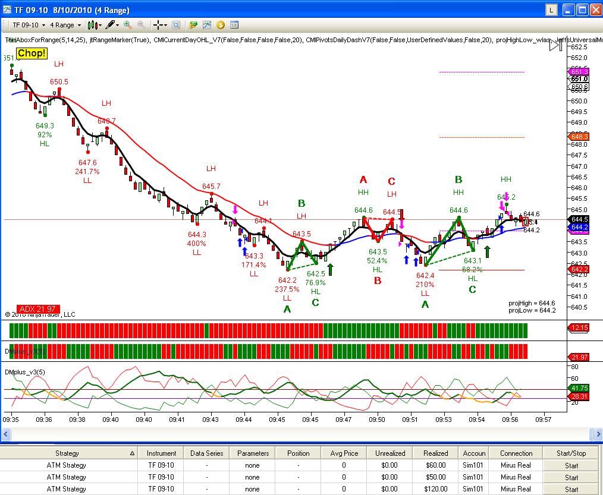The width and height of the screenshot is (603, 495).
Task: Click the gold coin strategies icon
Action: pos(221,25)
